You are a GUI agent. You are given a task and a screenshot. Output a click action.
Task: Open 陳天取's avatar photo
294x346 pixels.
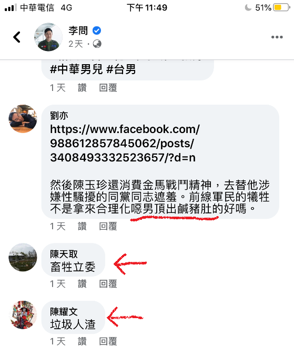coord(23,257)
